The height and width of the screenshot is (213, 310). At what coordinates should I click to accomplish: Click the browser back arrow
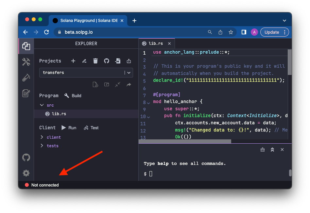tap(26, 32)
